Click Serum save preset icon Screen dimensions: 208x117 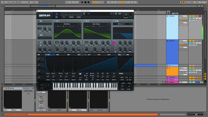click(84, 14)
